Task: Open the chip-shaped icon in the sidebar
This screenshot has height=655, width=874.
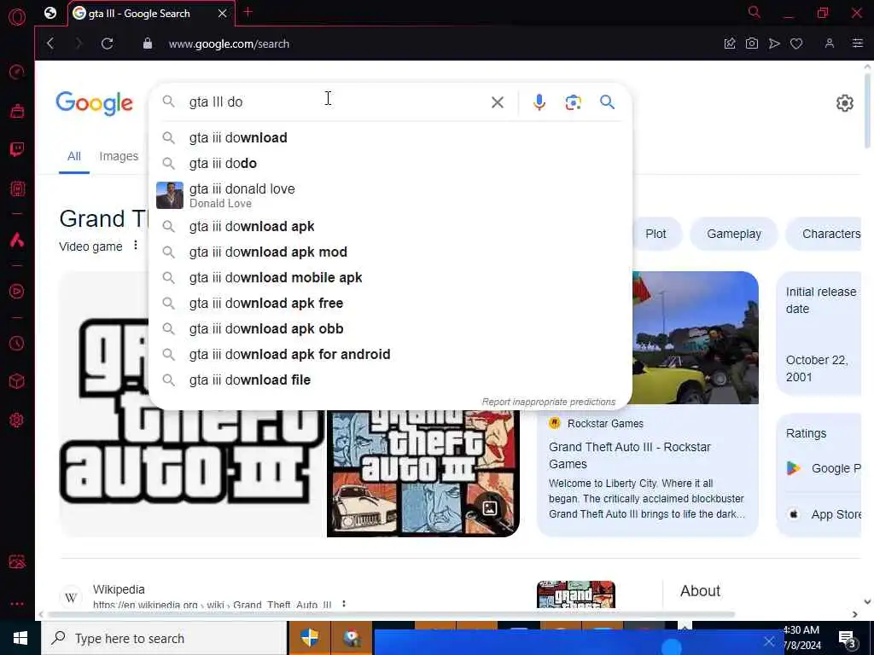Action: tap(17, 188)
